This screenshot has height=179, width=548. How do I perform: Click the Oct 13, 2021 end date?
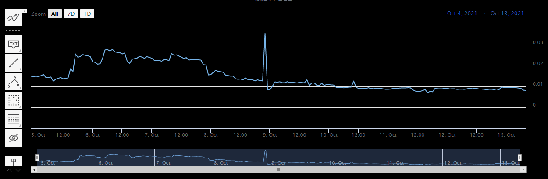(x=507, y=14)
